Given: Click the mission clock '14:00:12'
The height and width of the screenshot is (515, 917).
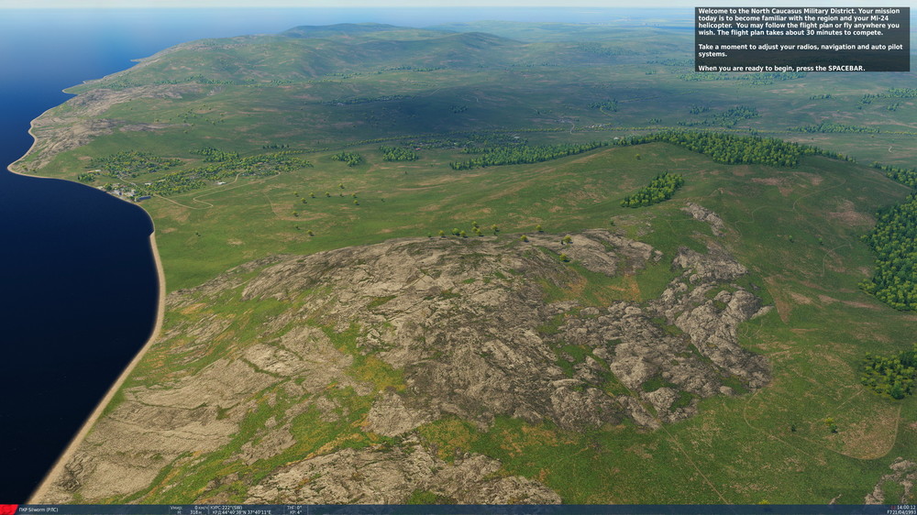Looking at the screenshot, I should pos(906,508).
